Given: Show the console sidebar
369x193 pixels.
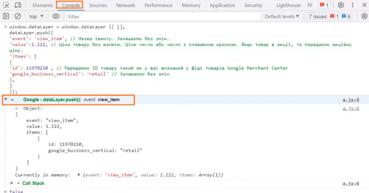Looking at the screenshot, I should point(6,16).
